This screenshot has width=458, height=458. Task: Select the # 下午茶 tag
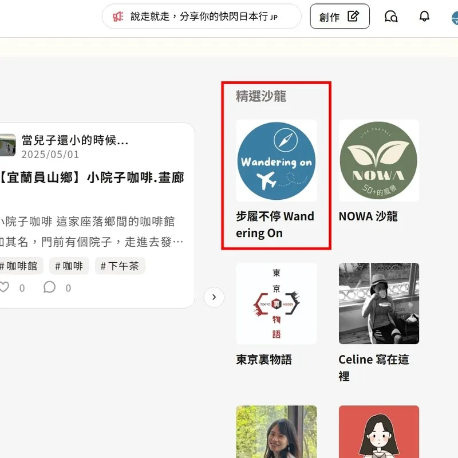[x=120, y=266]
